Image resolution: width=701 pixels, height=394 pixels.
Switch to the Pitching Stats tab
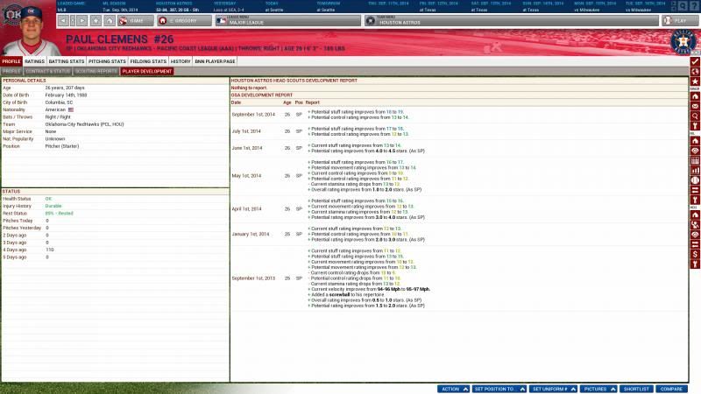(107, 61)
